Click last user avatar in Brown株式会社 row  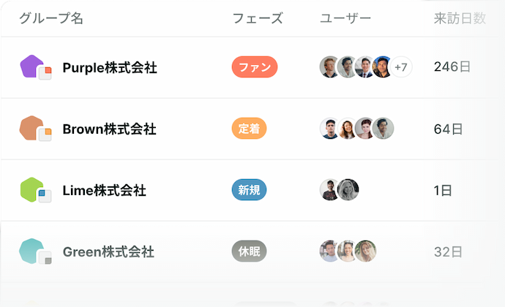pos(383,129)
